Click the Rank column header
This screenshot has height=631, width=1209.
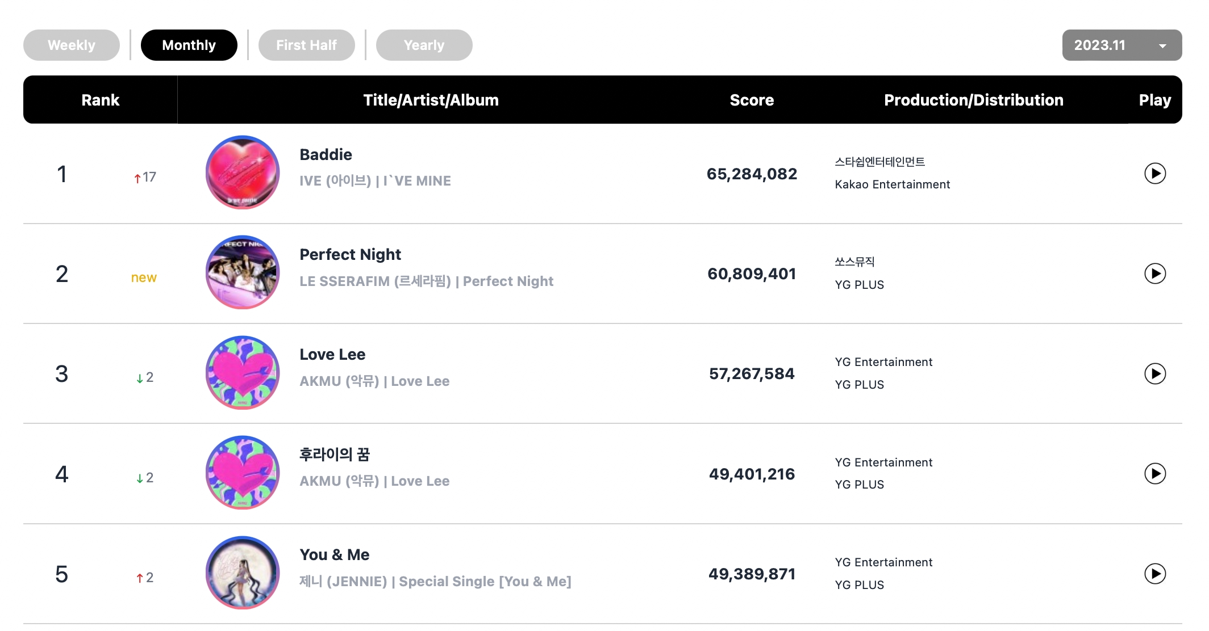[100, 100]
